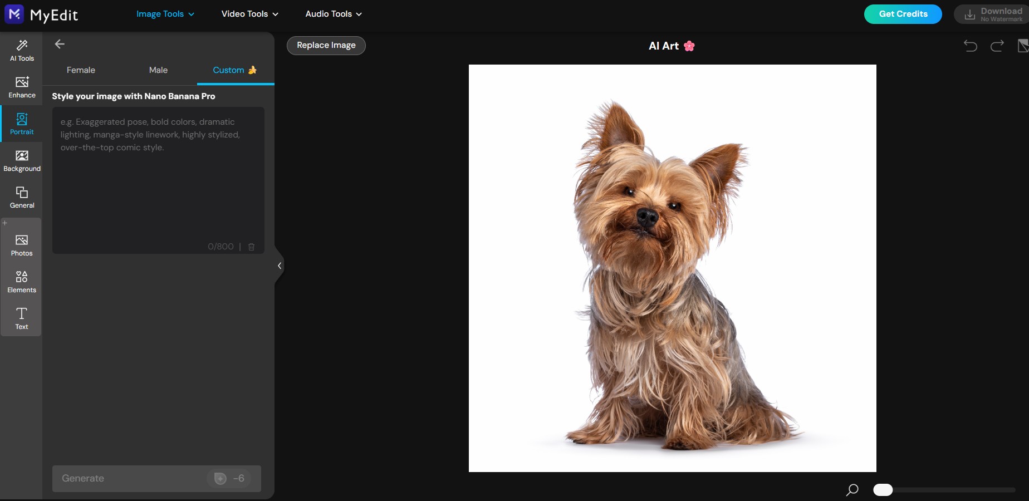
Task: Click the zoom magnifier icon
Action: point(851,490)
